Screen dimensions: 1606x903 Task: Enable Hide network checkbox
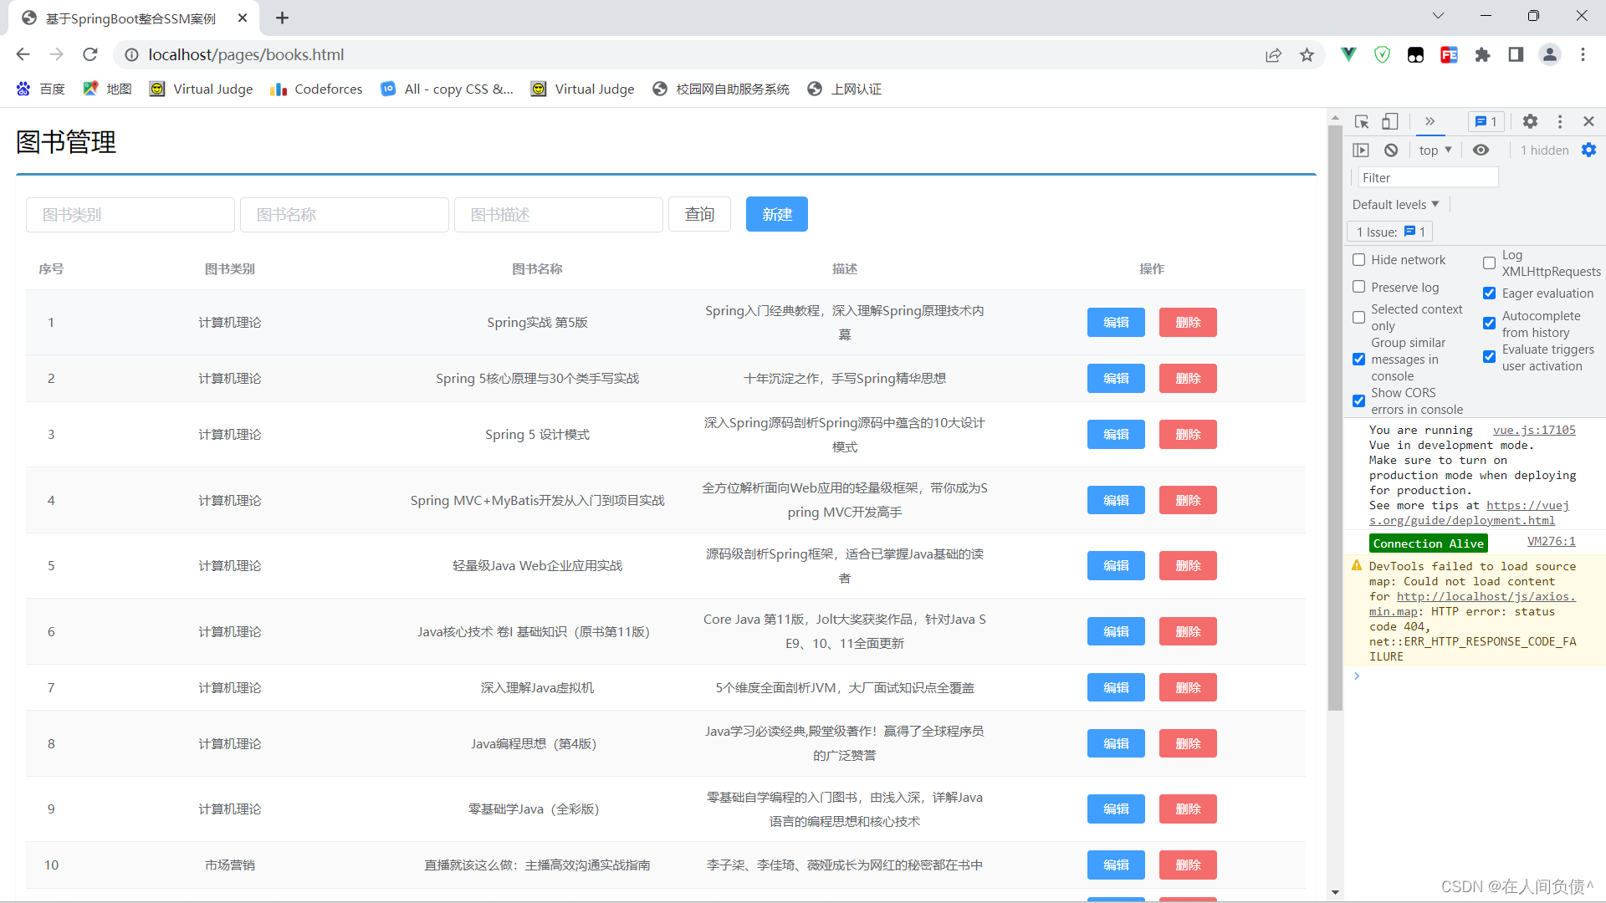coord(1358,260)
